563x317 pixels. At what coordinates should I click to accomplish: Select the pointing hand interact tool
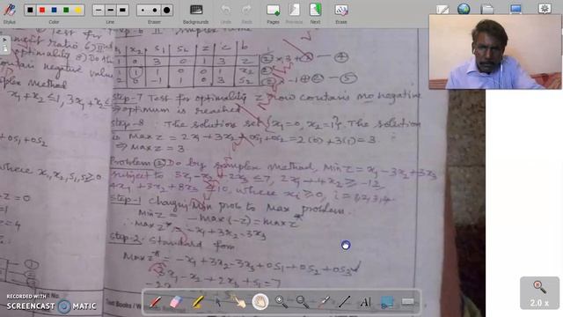click(238, 301)
